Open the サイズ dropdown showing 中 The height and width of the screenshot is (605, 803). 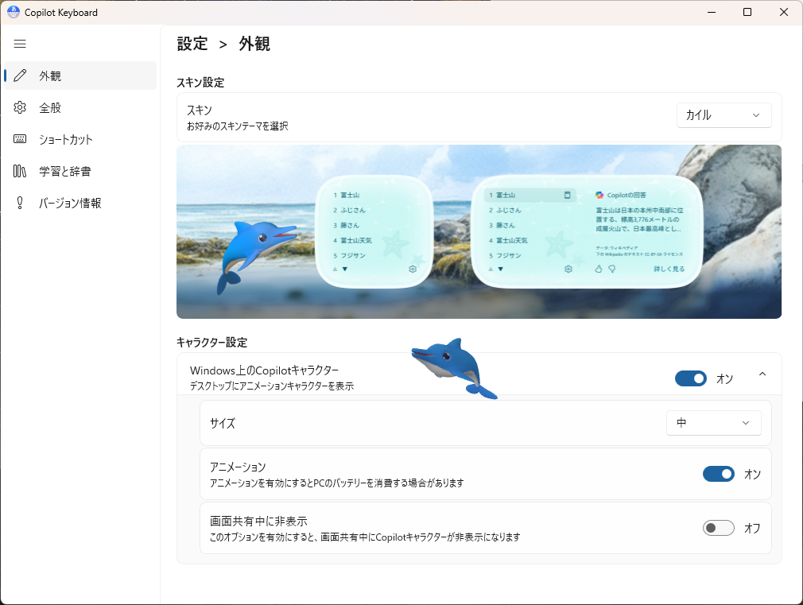pos(713,423)
